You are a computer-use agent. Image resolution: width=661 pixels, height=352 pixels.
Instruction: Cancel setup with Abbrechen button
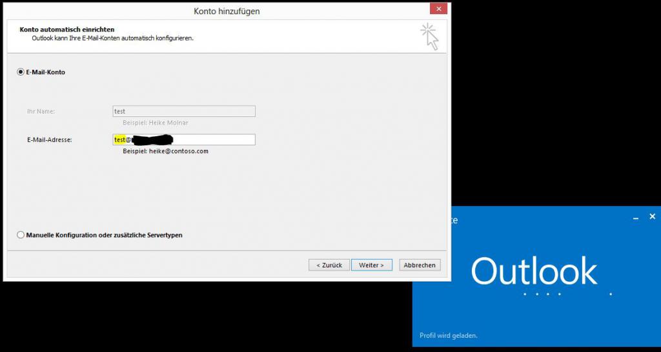pyautogui.click(x=420, y=265)
